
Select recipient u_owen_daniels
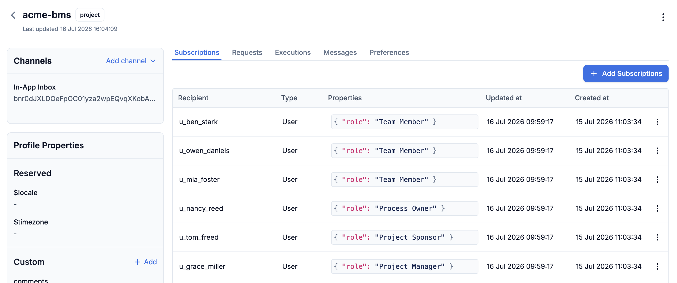pyautogui.click(x=204, y=151)
